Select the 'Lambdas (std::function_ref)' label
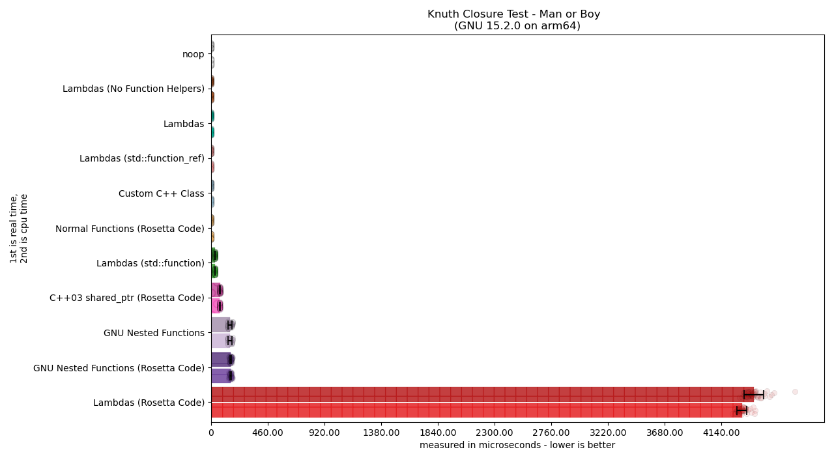This screenshot has width=834, height=469. click(141, 158)
